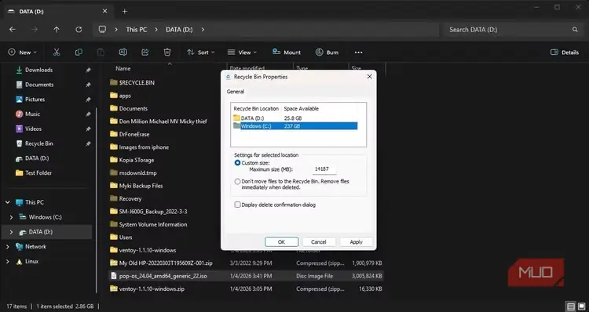Click the Delete trash icon in toolbar
Screen dimensions: 589x312
[x=167, y=53]
